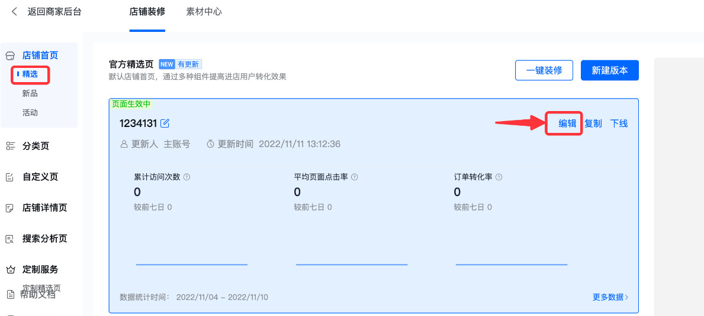Click the date range 2022/11/04 – 2022/11/10
The width and height of the screenshot is (704, 316).
click(222, 297)
